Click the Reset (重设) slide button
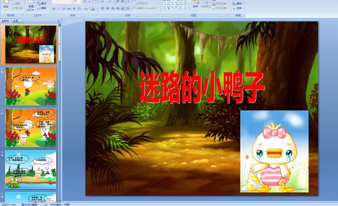Image resolution: width=338 pixels, height=206 pixels. point(42,3)
